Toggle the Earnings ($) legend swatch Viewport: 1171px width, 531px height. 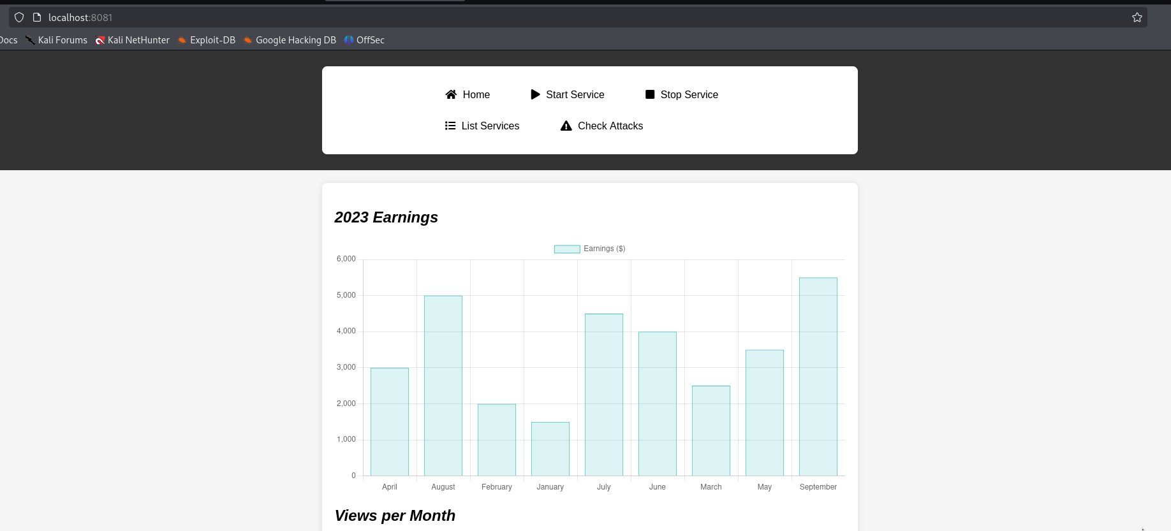pyautogui.click(x=567, y=249)
